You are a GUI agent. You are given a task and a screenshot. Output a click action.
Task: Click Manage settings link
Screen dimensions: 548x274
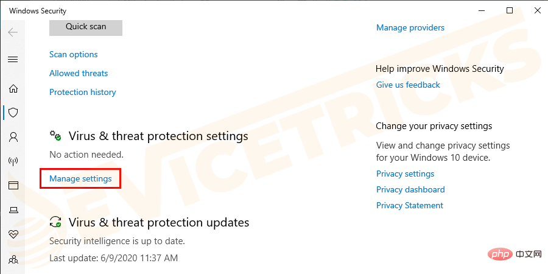coord(80,178)
